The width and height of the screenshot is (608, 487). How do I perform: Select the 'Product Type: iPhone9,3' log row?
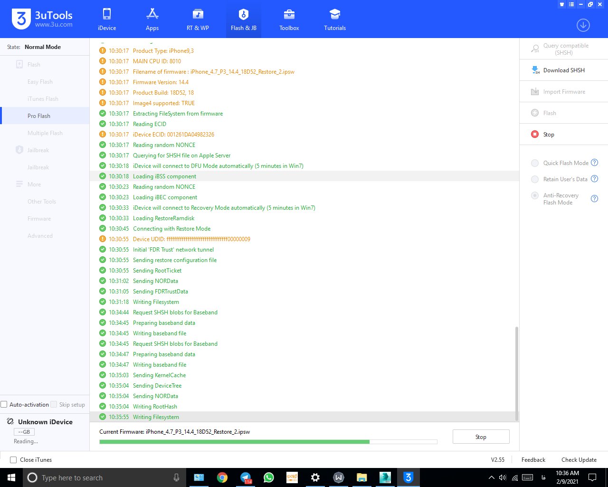click(304, 51)
